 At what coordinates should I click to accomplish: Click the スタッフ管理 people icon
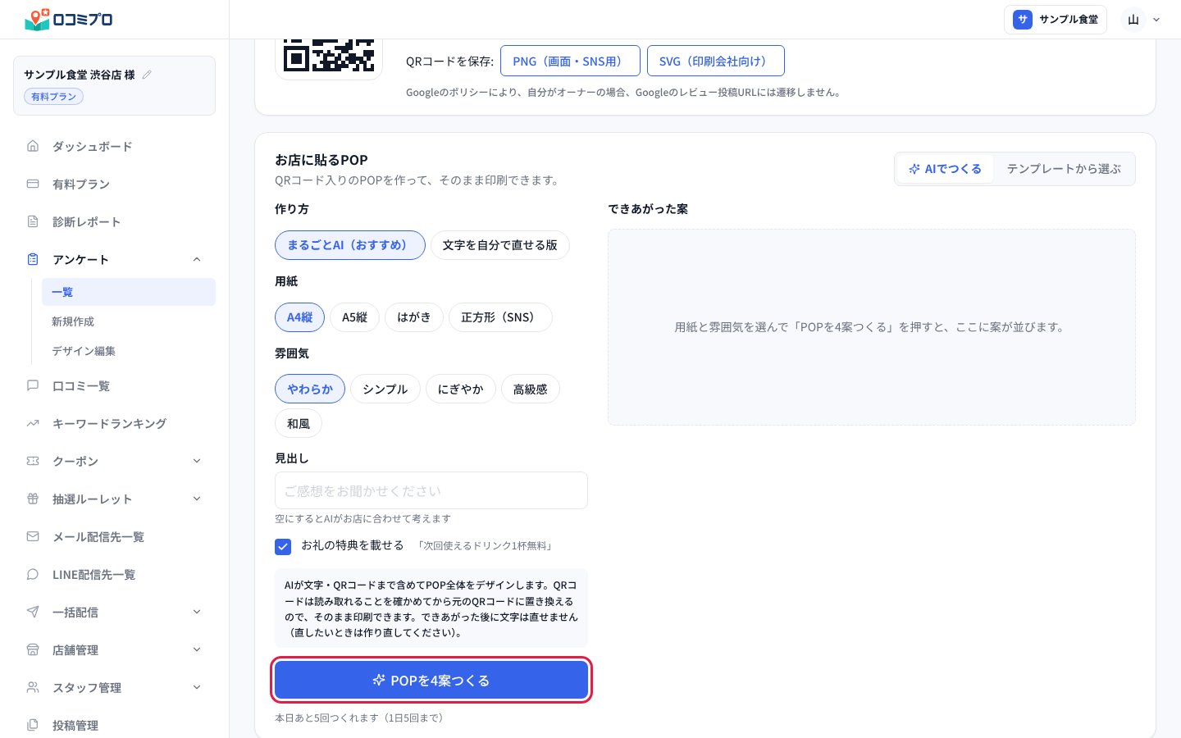33,687
